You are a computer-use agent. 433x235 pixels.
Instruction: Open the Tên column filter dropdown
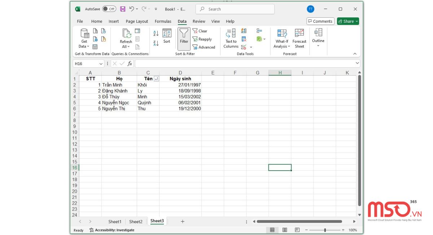pyautogui.click(x=156, y=79)
